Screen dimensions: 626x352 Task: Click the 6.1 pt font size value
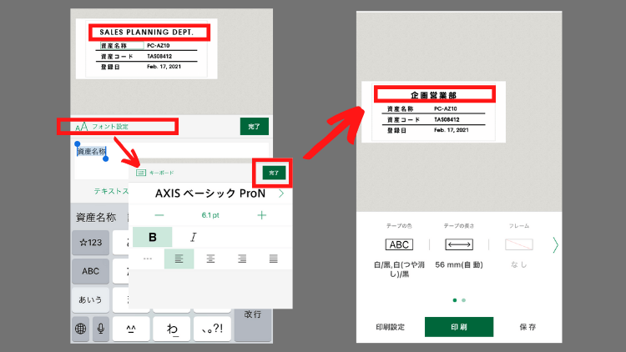(210, 215)
